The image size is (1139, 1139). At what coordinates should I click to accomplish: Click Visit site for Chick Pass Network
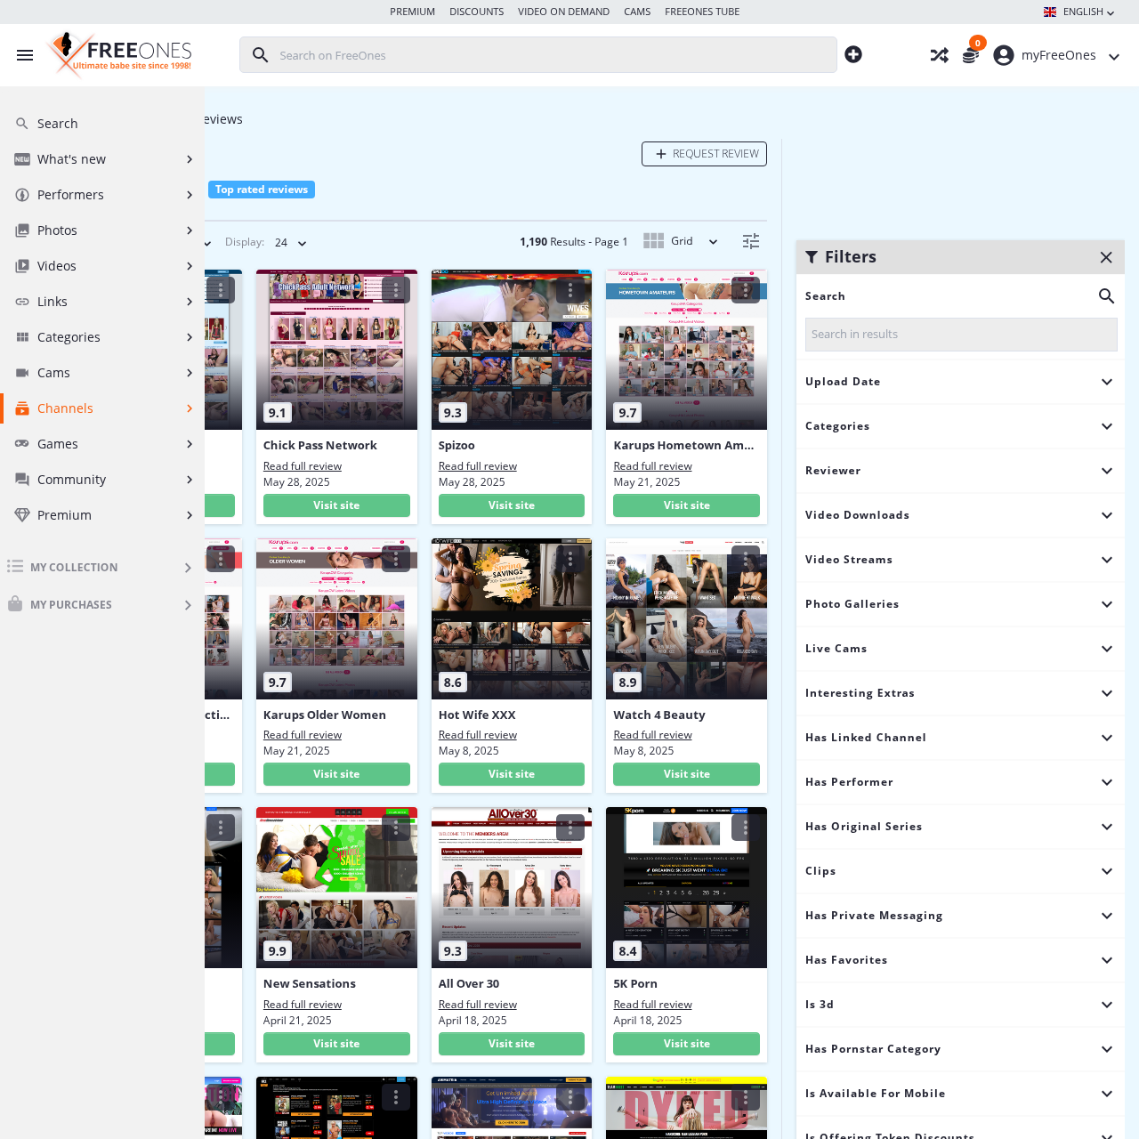(x=336, y=505)
